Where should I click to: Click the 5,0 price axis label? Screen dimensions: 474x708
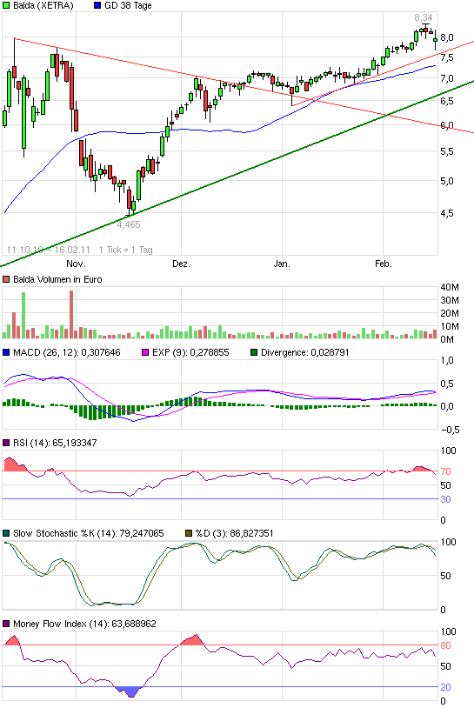click(447, 181)
